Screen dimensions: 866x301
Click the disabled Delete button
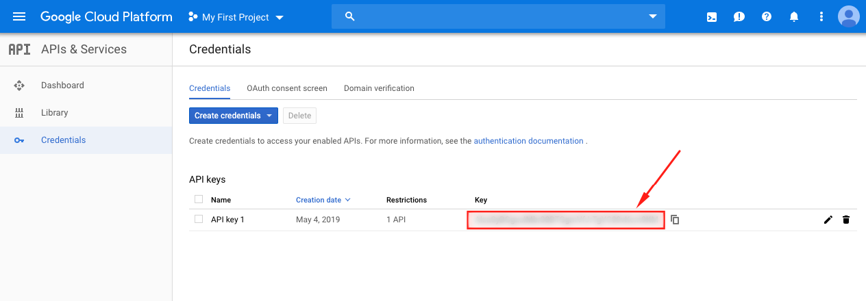(299, 116)
